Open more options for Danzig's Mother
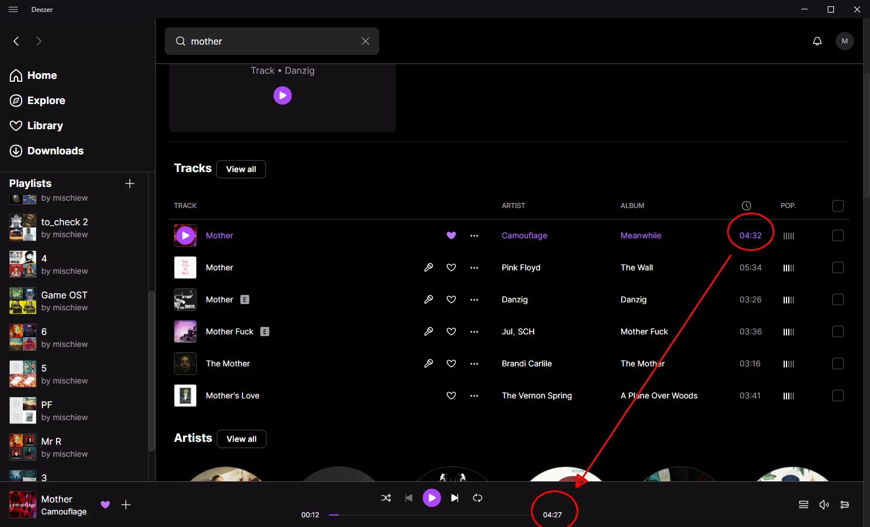Image resolution: width=870 pixels, height=527 pixels. point(474,300)
